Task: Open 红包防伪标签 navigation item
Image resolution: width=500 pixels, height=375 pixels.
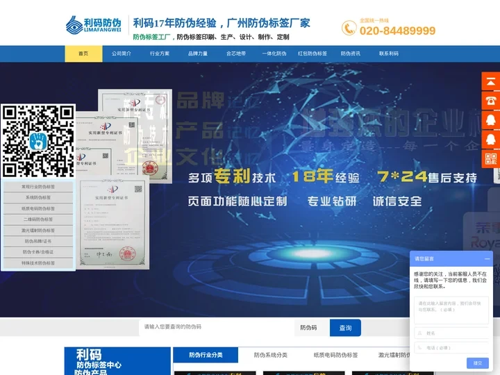Action: [x=312, y=53]
